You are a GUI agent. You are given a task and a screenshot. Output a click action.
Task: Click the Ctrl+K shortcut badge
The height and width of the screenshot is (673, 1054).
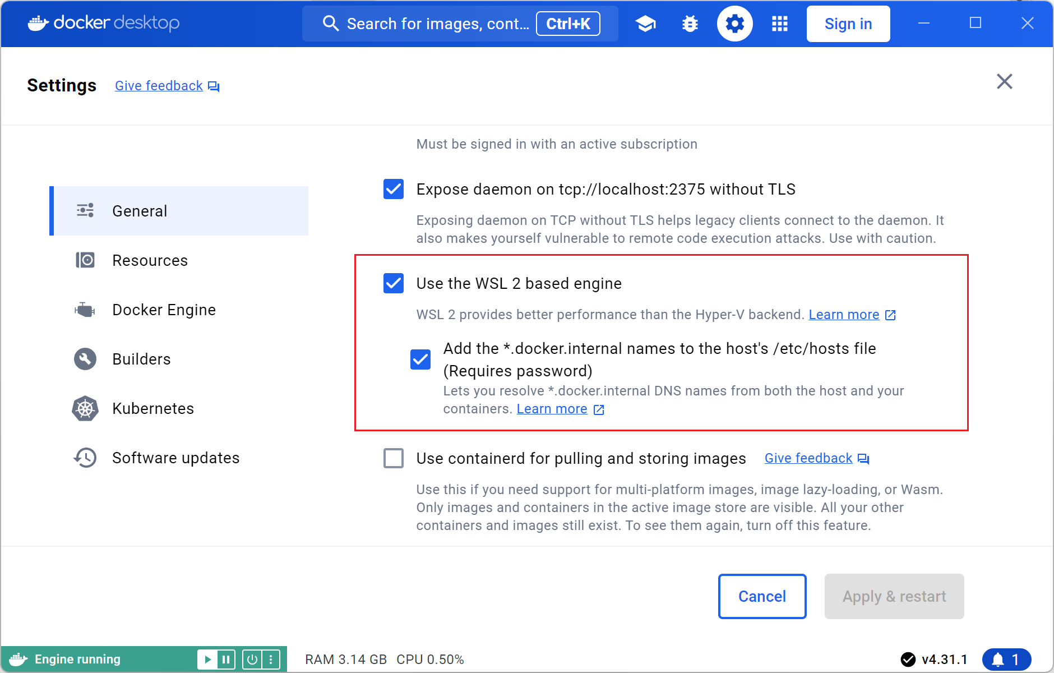click(x=568, y=24)
